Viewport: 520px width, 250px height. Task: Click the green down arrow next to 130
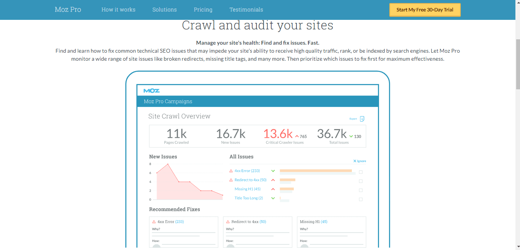pyautogui.click(x=351, y=136)
